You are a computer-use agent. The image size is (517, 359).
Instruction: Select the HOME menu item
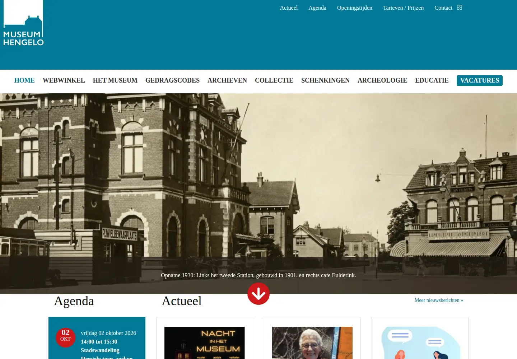tap(24, 80)
